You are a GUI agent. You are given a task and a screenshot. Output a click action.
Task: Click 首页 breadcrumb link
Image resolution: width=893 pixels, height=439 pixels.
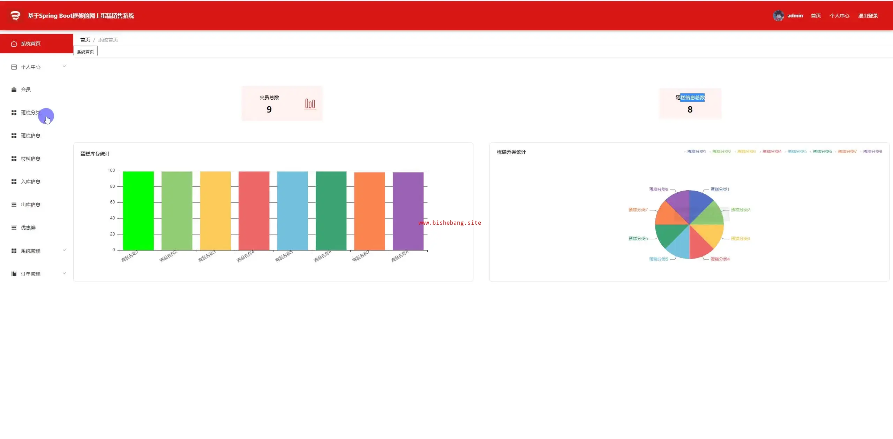85,40
